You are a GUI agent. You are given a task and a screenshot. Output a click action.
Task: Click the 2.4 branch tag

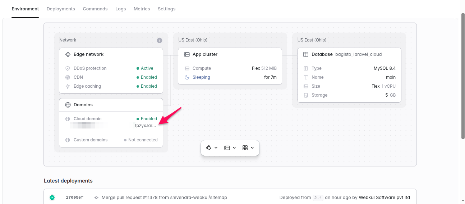[x=318, y=198]
